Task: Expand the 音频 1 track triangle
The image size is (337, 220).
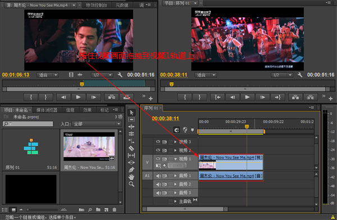Action: pyautogui.click(x=175, y=176)
